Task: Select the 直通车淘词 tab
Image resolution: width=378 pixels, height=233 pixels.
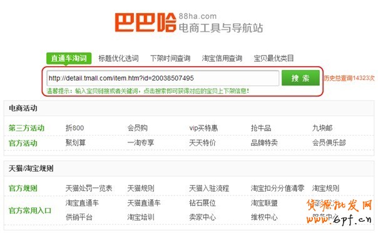Action: point(69,58)
